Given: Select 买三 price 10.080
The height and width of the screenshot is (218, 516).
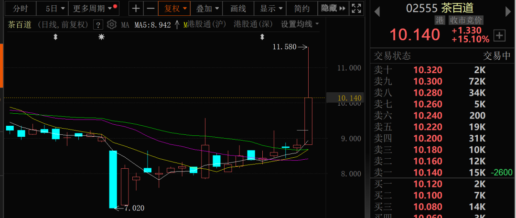Looking at the screenshot, I should pos(428,207).
